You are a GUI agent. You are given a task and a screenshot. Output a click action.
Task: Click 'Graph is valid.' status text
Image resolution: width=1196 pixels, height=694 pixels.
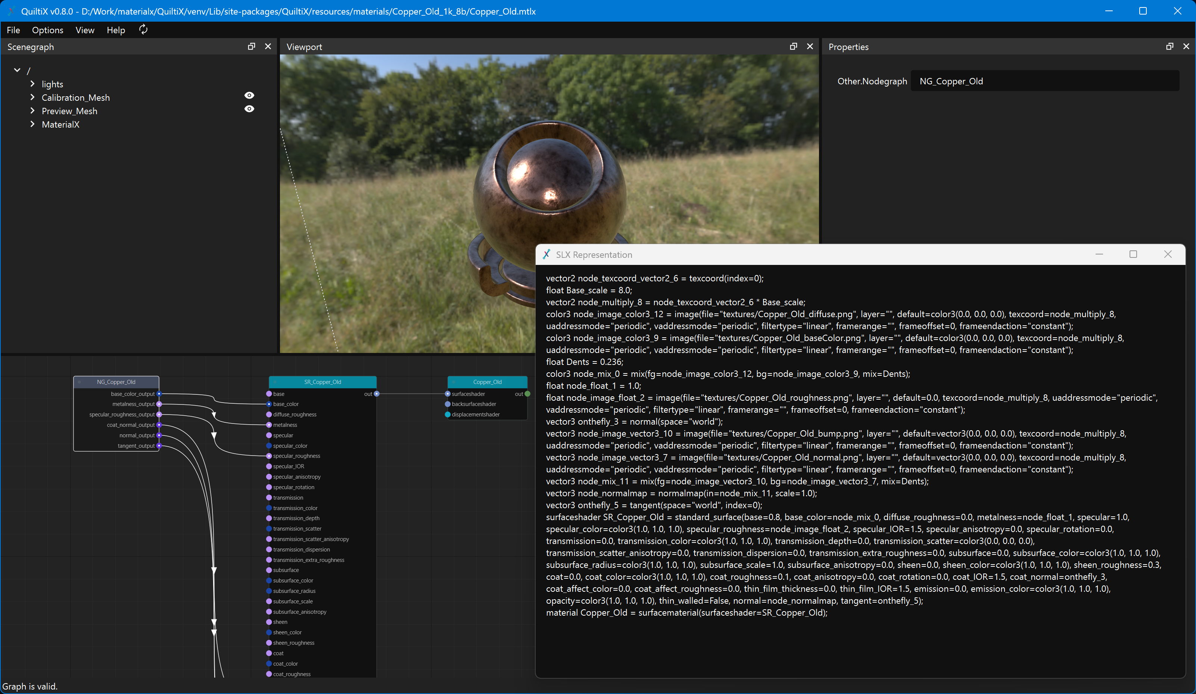pos(30,687)
